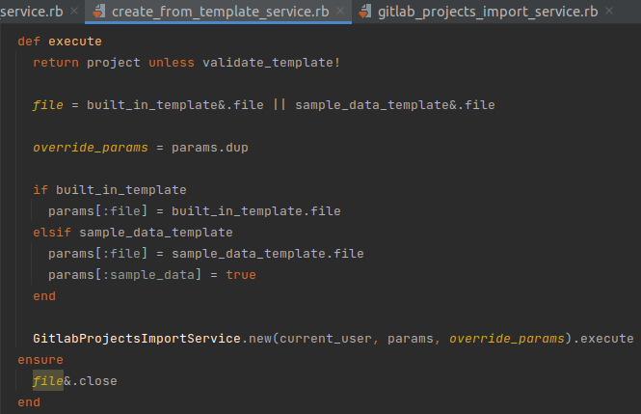Close the create_from_template_service.rb tab
641x414 pixels.
click(x=339, y=13)
